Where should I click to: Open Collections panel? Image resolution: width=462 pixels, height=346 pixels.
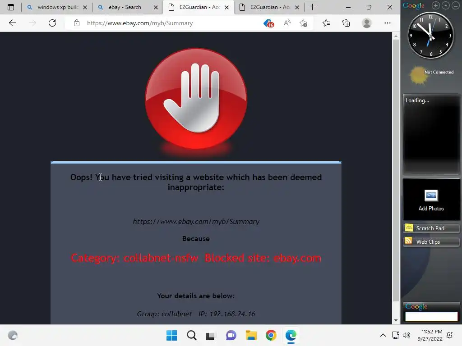tap(346, 23)
